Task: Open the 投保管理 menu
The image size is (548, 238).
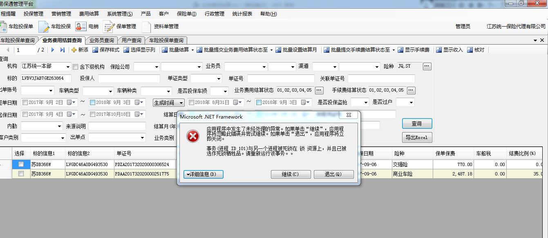Action: coord(34,13)
